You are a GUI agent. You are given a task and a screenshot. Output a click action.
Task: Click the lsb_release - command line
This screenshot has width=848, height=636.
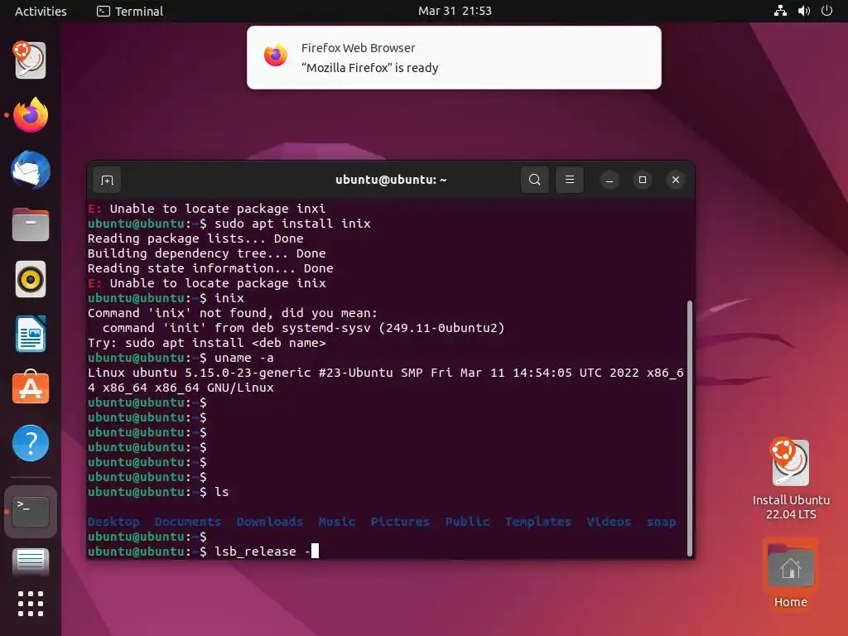click(203, 551)
